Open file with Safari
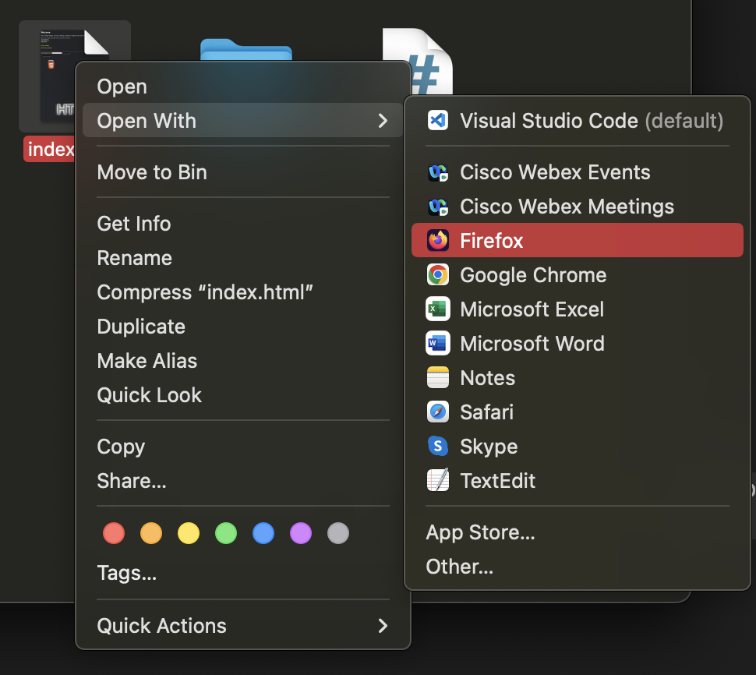756x675 pixels. (x=577, y=412)
